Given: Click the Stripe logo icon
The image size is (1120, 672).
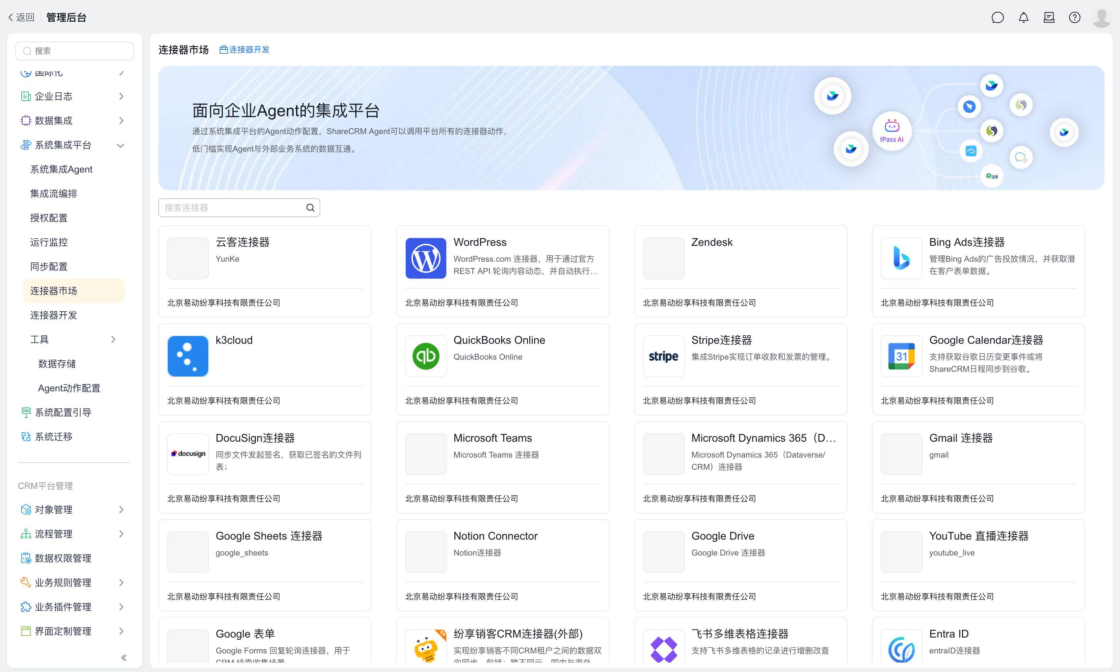Looking at the screenshot, I should coord(663,356).
